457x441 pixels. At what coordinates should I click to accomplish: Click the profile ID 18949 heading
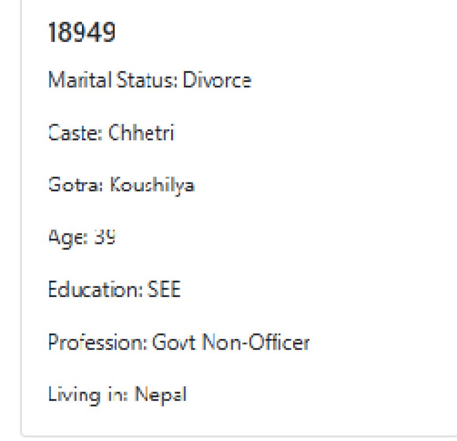click(82, 32)
